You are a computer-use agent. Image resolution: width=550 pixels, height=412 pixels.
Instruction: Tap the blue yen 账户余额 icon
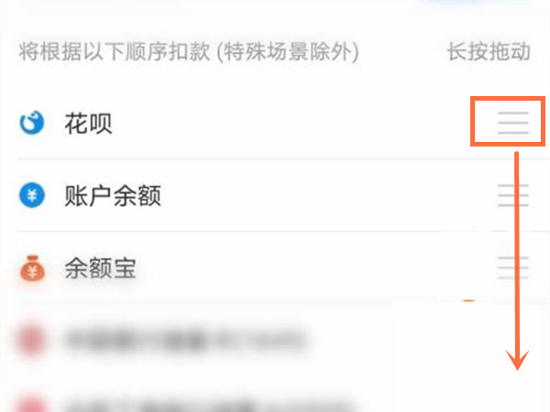coord(31,195)
